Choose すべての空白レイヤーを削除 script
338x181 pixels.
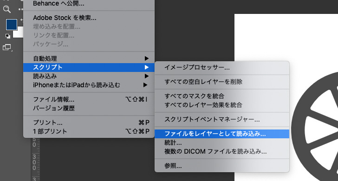click(222, 82)
